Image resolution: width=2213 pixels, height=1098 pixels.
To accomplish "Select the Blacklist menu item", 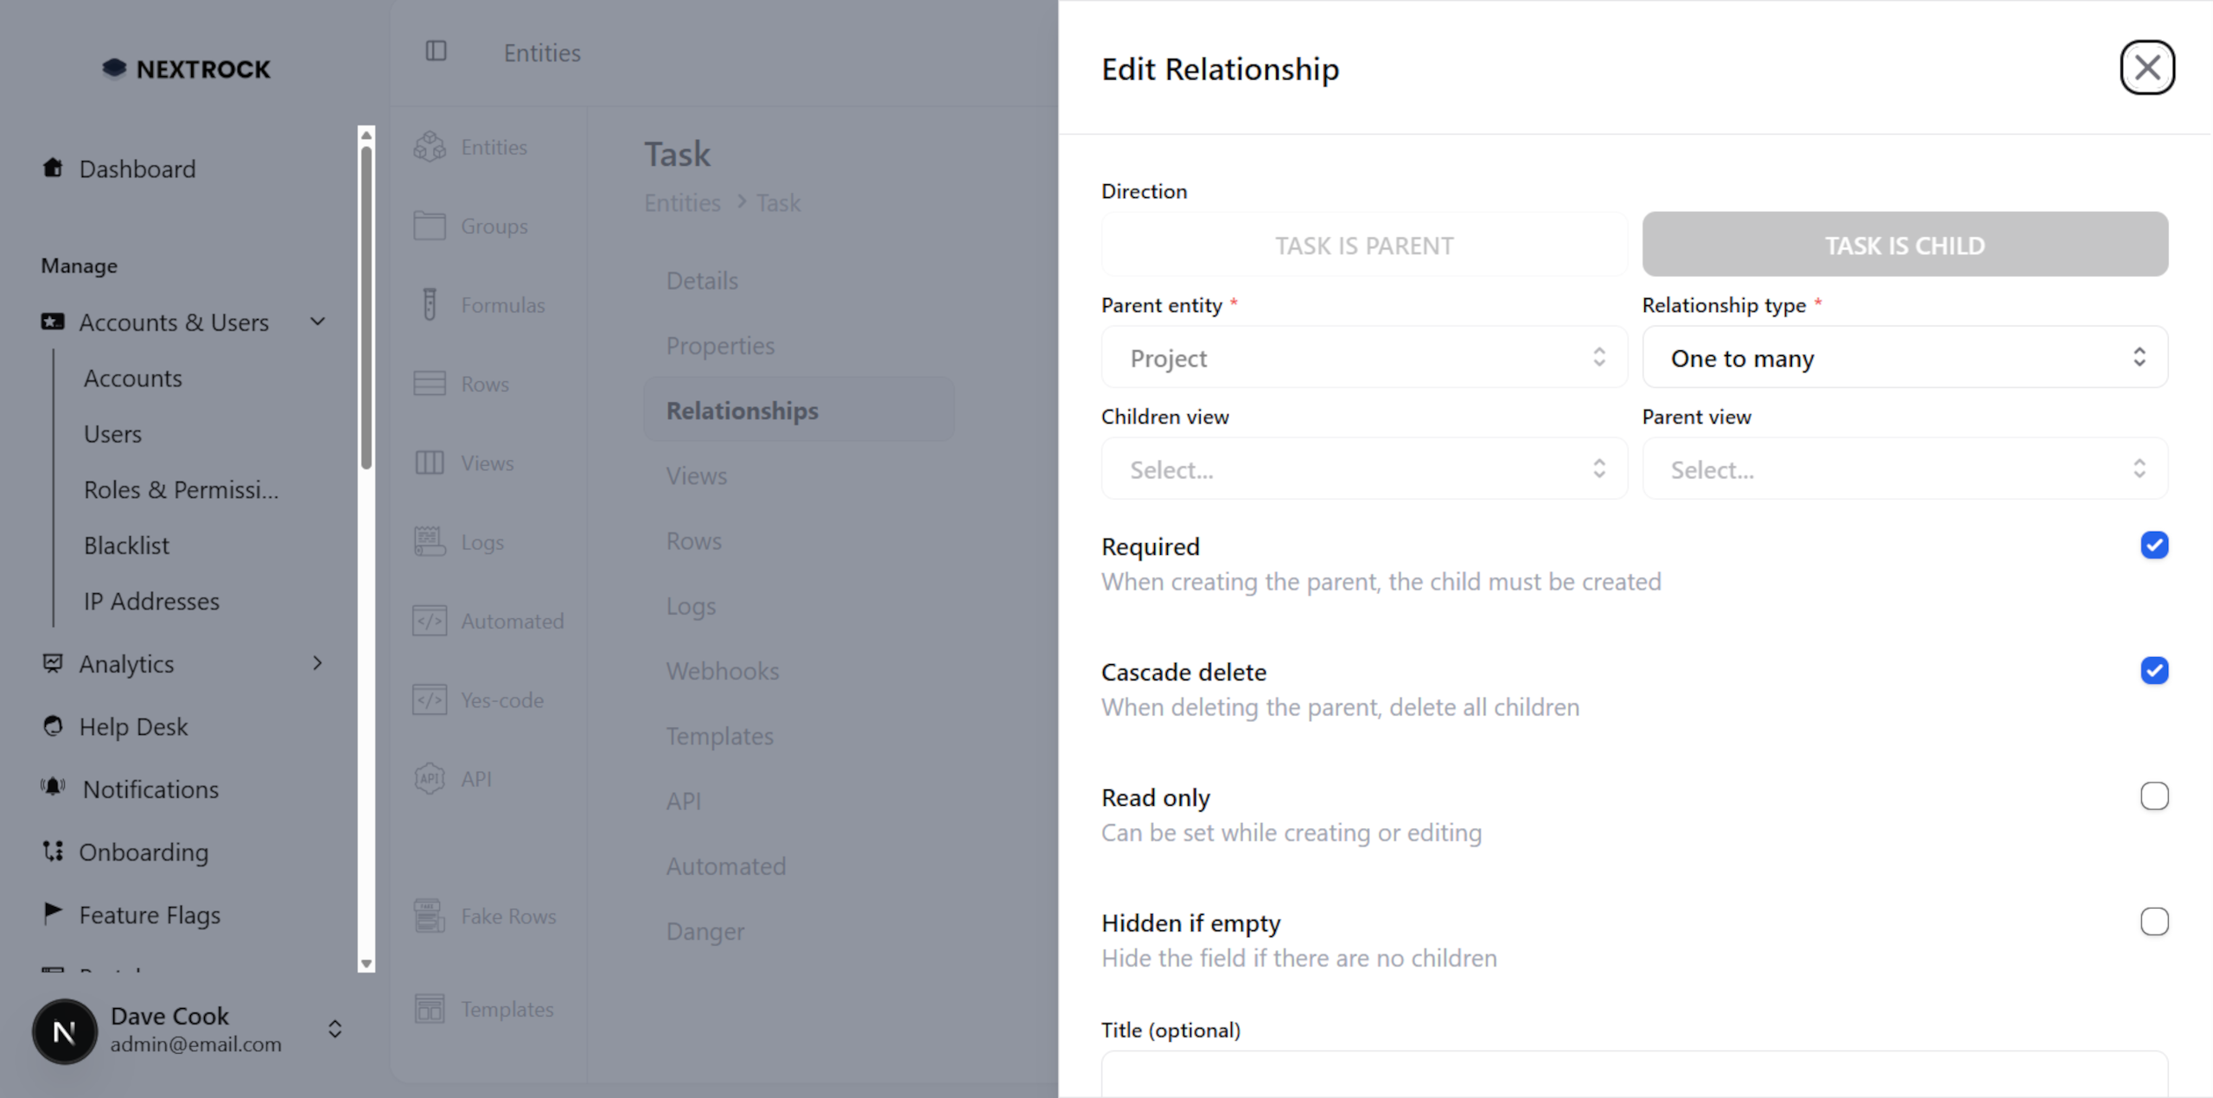I will pos(126,546).
